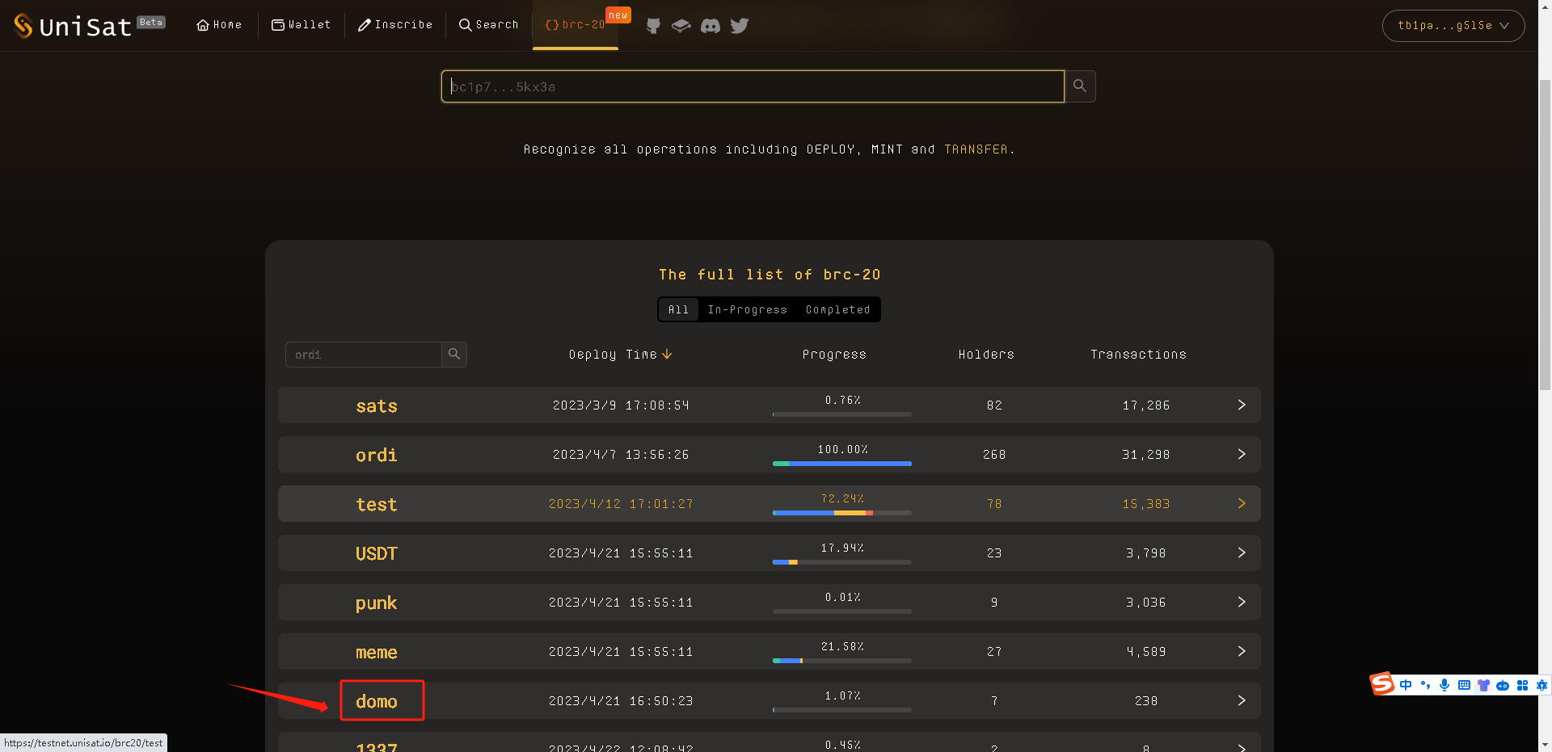
Task: Click the Discord icon in the header
Action: coord(710,26)
